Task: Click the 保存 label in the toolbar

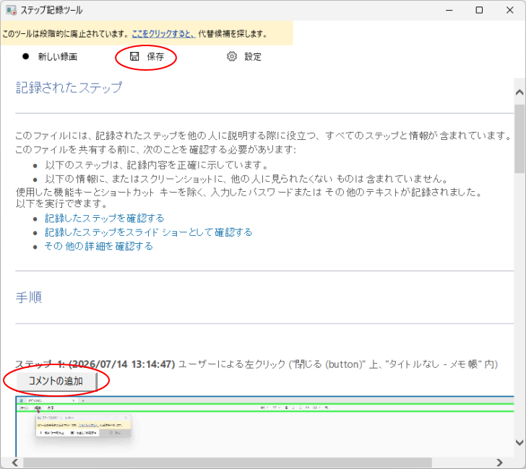Action: tap(155, 56)
